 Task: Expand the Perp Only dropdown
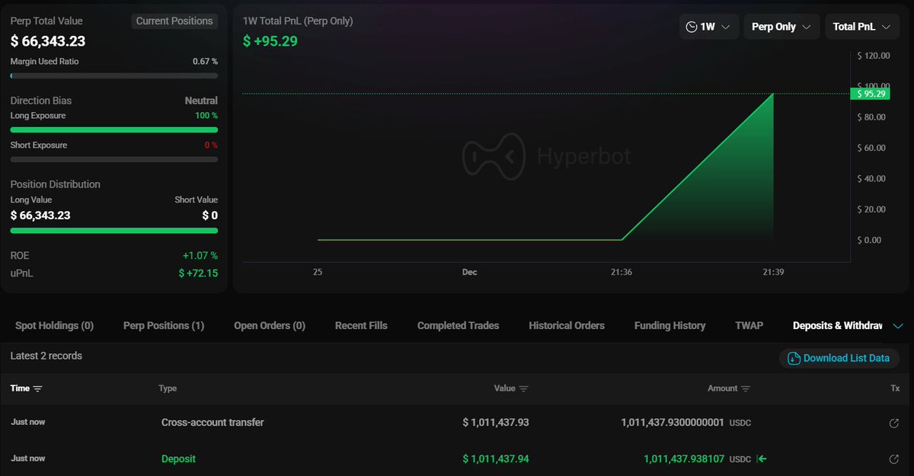coord(781,27)
